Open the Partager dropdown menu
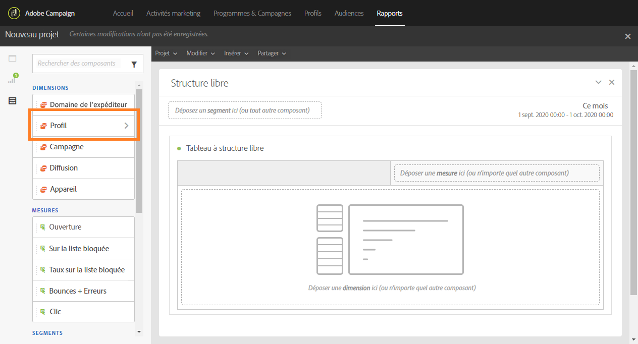 click(x=272, y=53)
